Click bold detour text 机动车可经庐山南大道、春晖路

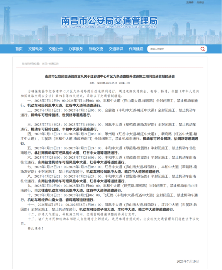61,200
